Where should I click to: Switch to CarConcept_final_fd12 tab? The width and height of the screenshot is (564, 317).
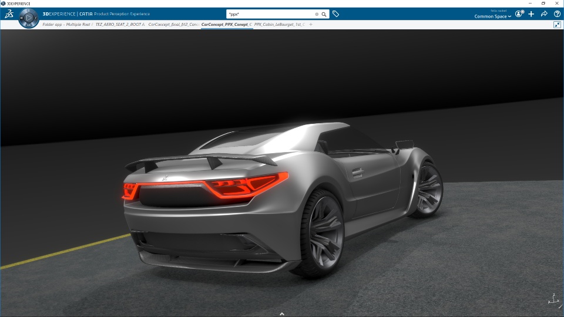173,25
